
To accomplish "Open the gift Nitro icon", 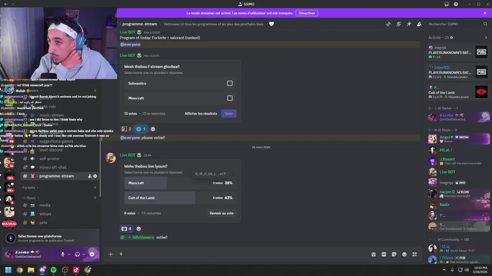I will [x=373, y=254].
